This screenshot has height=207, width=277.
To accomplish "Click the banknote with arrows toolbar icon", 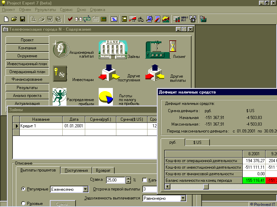I will [87, 19].
